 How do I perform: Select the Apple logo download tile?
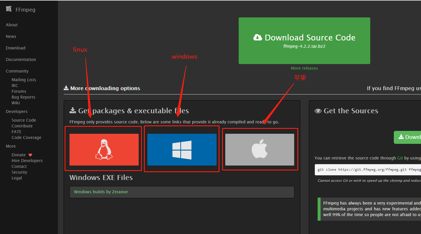coord(260,150)
